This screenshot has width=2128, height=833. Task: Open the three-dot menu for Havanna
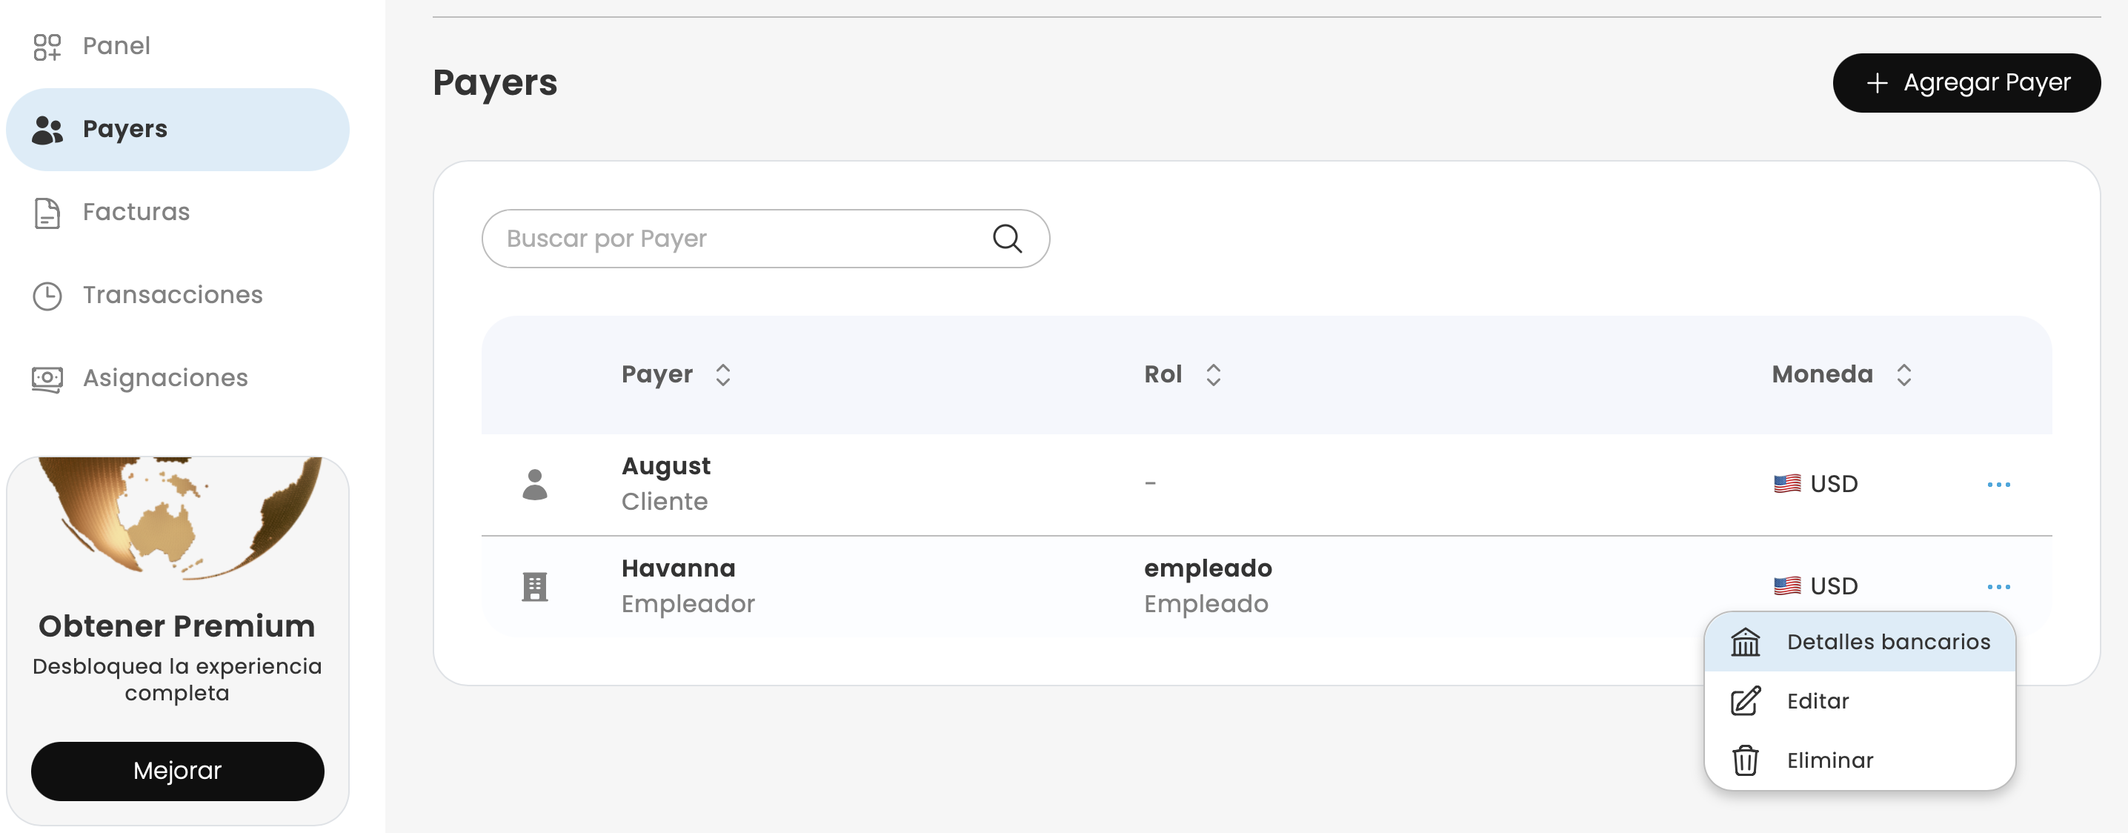1998,587
